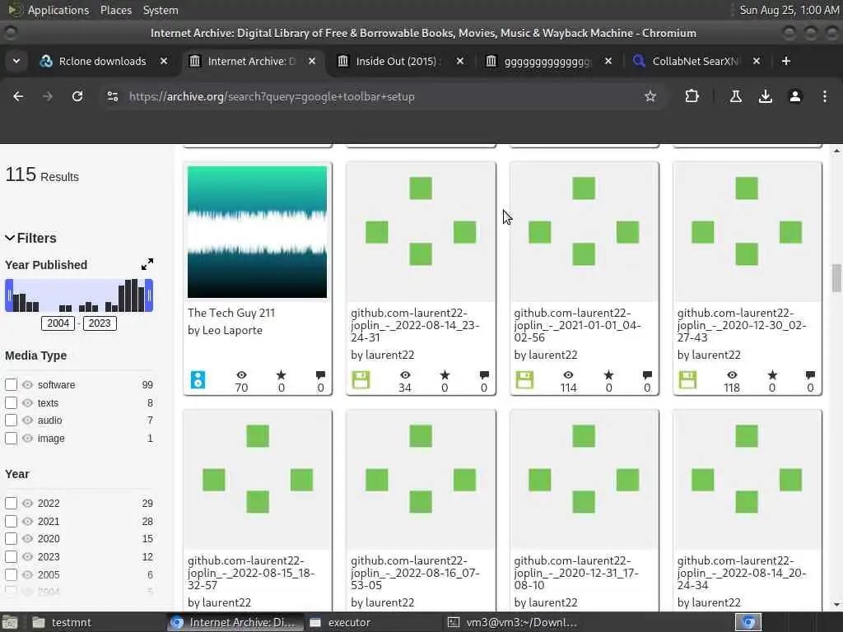Open the downloads icon in the toolbar

765,96
